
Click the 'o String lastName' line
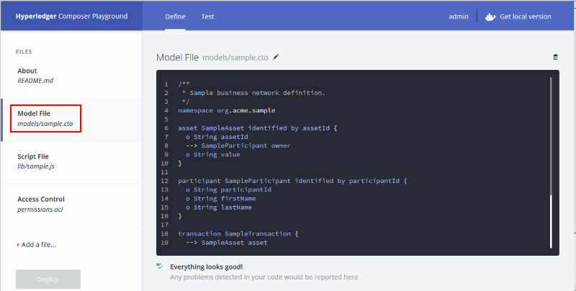(219, 207)
